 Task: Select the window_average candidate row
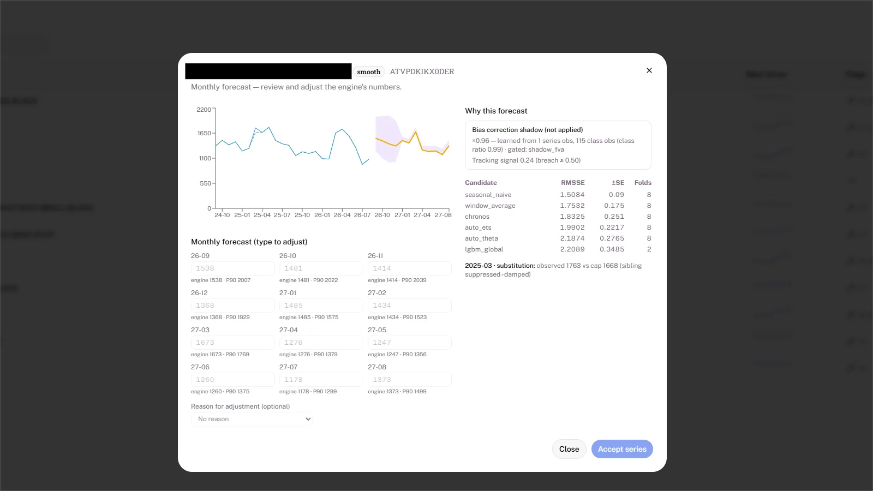pos(558,206)
